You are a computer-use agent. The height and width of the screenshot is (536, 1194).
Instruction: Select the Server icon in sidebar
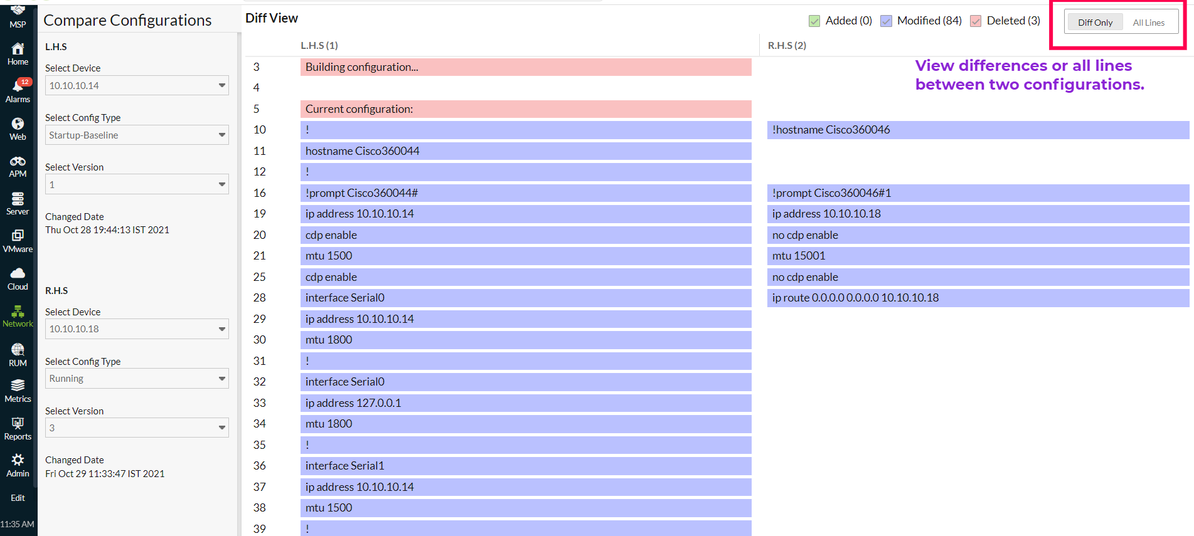18,199
